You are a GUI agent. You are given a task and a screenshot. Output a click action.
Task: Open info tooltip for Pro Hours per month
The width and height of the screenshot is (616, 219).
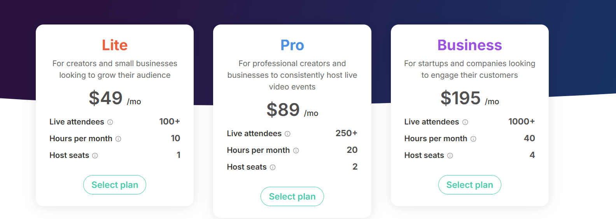coord(296,151)
